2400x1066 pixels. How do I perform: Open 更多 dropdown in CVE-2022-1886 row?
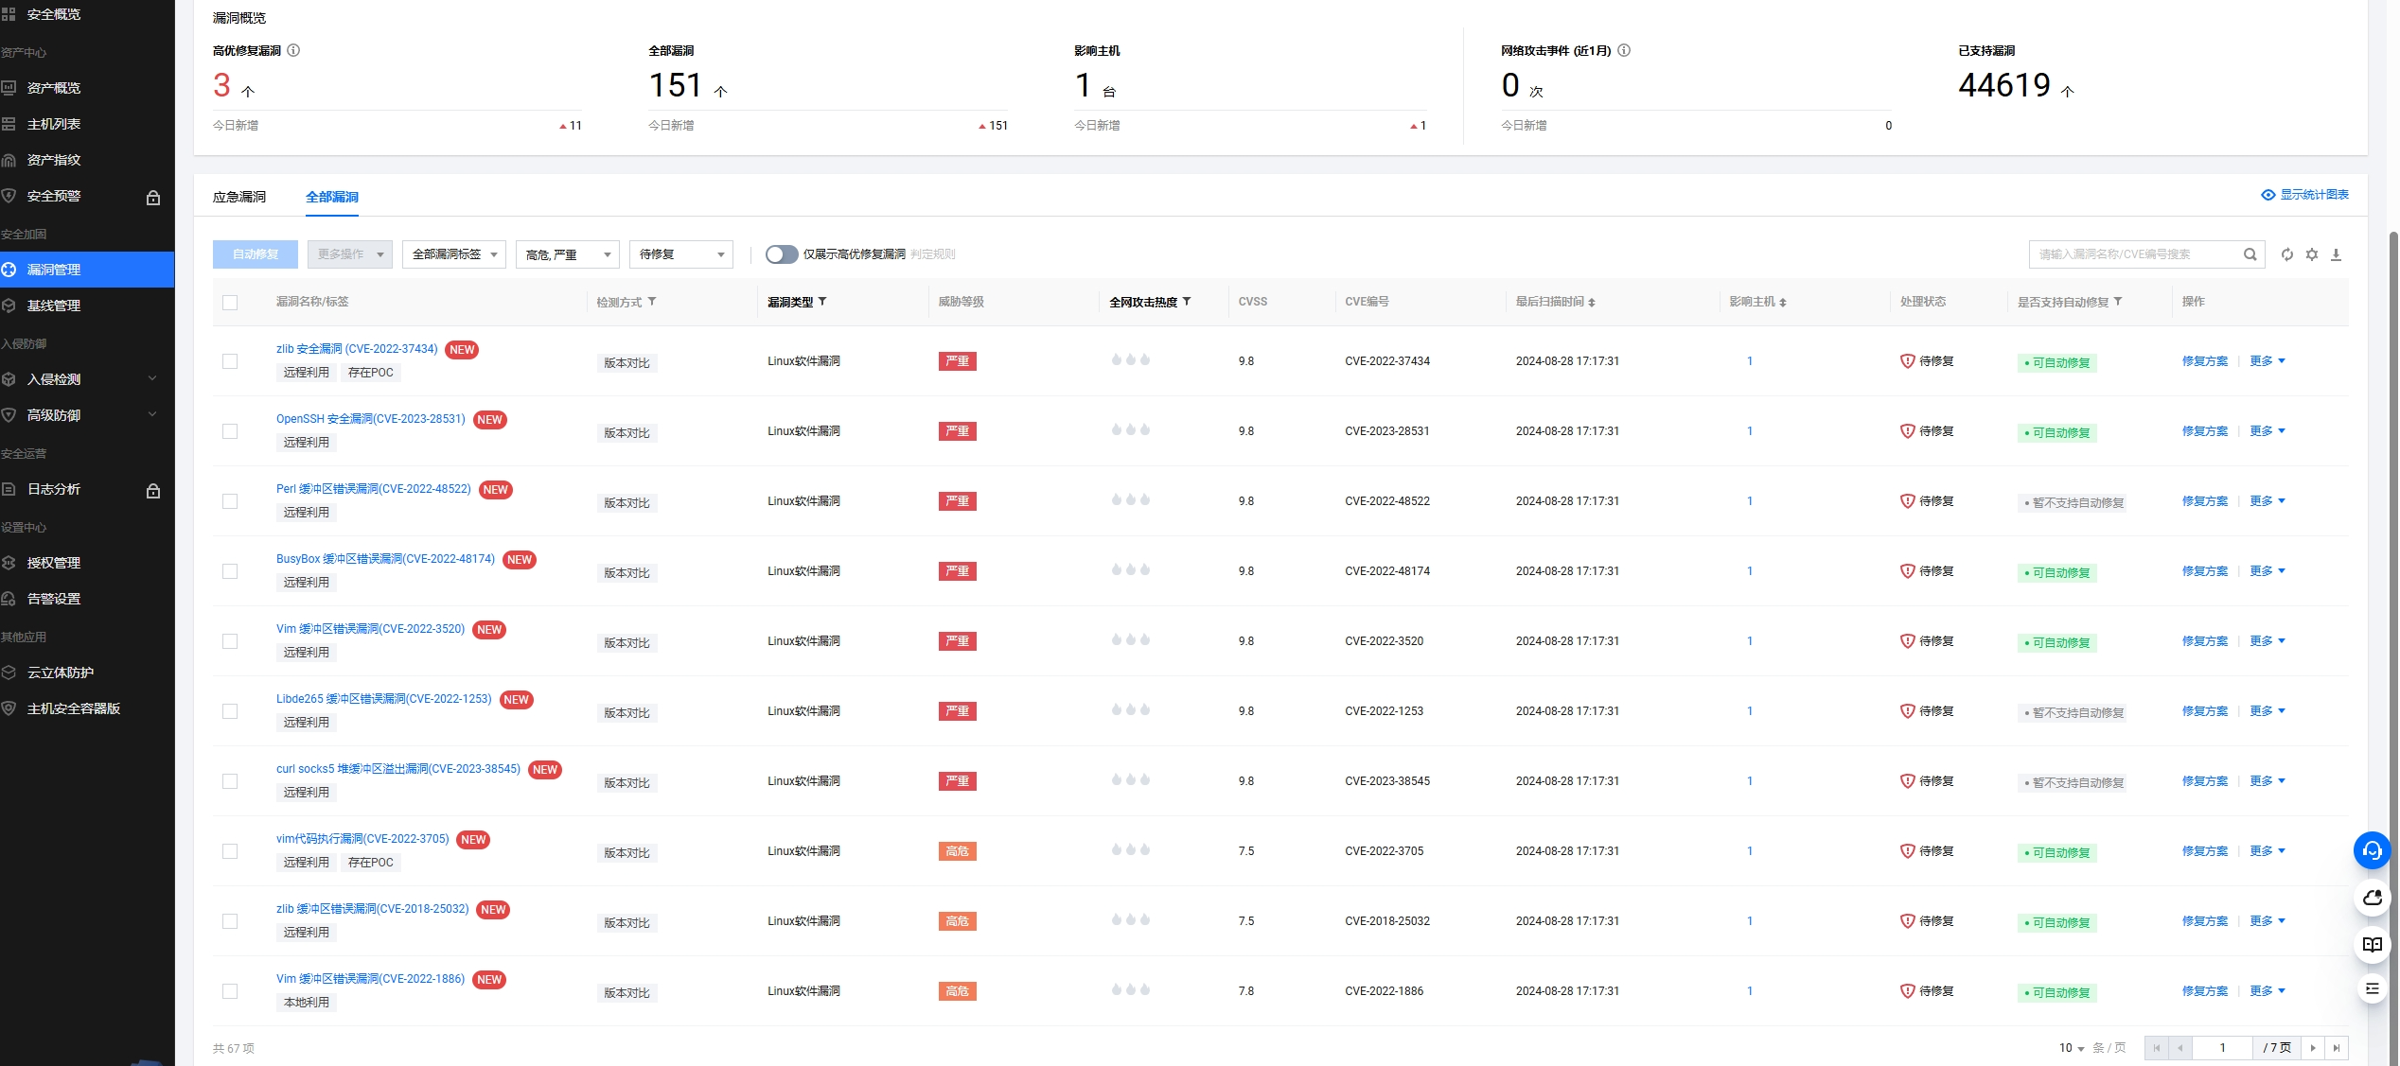[2268, 991]
